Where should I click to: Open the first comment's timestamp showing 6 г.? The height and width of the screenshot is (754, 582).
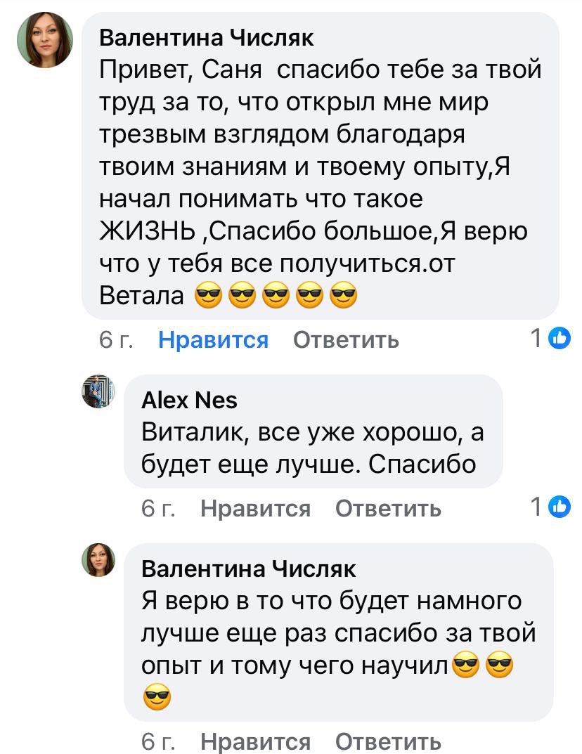[115, 340]
